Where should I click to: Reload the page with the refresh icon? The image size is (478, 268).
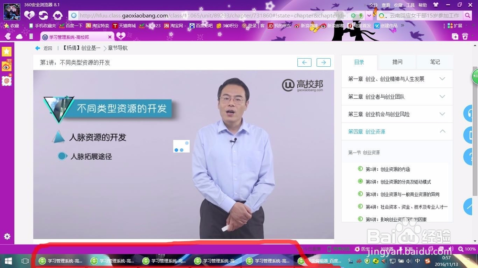pyautogui.click(x=43, y=15)
